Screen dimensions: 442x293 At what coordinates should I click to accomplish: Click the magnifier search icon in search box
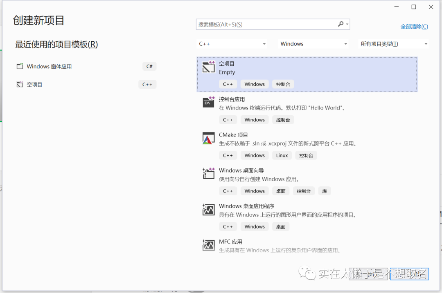(341, 25)
